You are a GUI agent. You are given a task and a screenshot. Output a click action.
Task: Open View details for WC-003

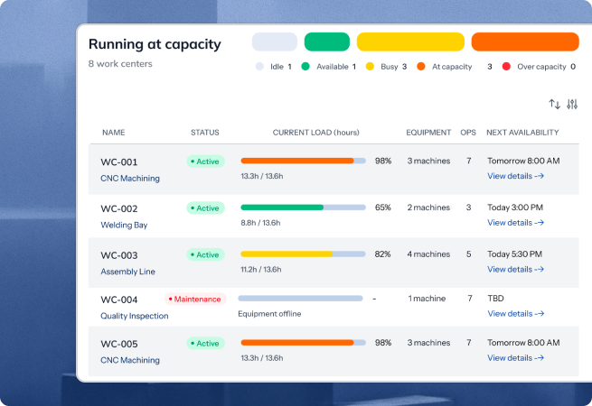pyautogui.click(x=516, y=269)
